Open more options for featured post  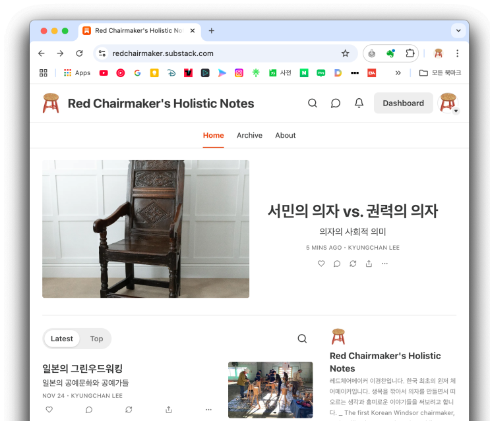[384, 264]
